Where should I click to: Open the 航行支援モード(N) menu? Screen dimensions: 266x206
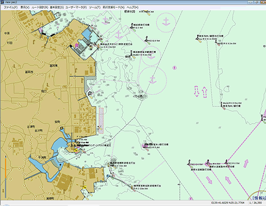114,7
